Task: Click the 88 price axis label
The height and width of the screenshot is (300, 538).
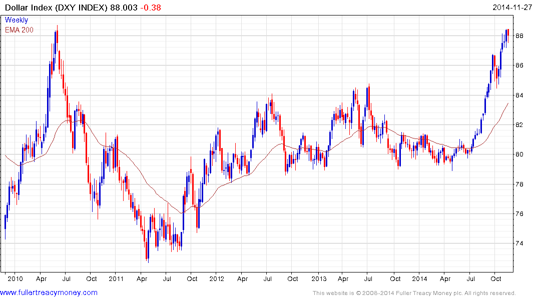Action: click(519, 35)
